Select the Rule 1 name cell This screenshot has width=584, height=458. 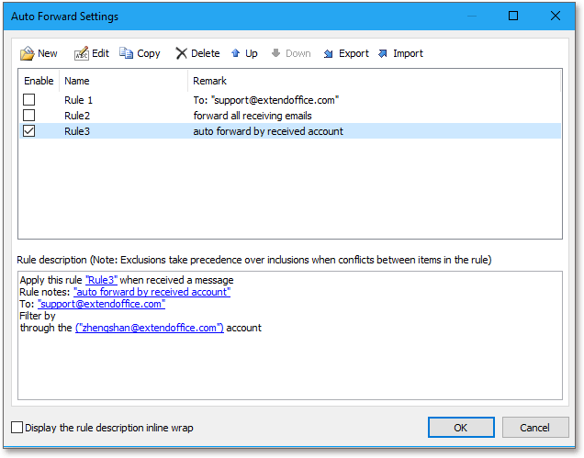(x=79, y=100)
